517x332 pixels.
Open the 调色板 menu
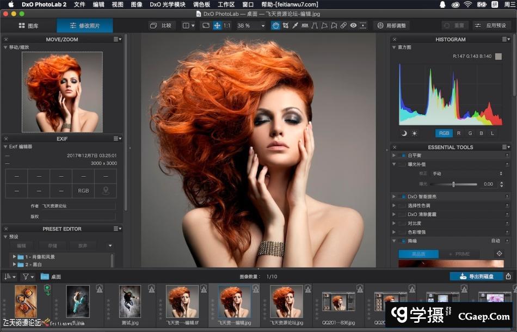pyautogui.click(x=201, y=4)
